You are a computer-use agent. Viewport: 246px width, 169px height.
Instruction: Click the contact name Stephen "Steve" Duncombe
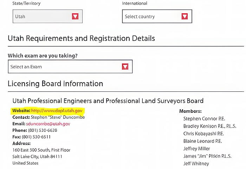click(58, 117)
